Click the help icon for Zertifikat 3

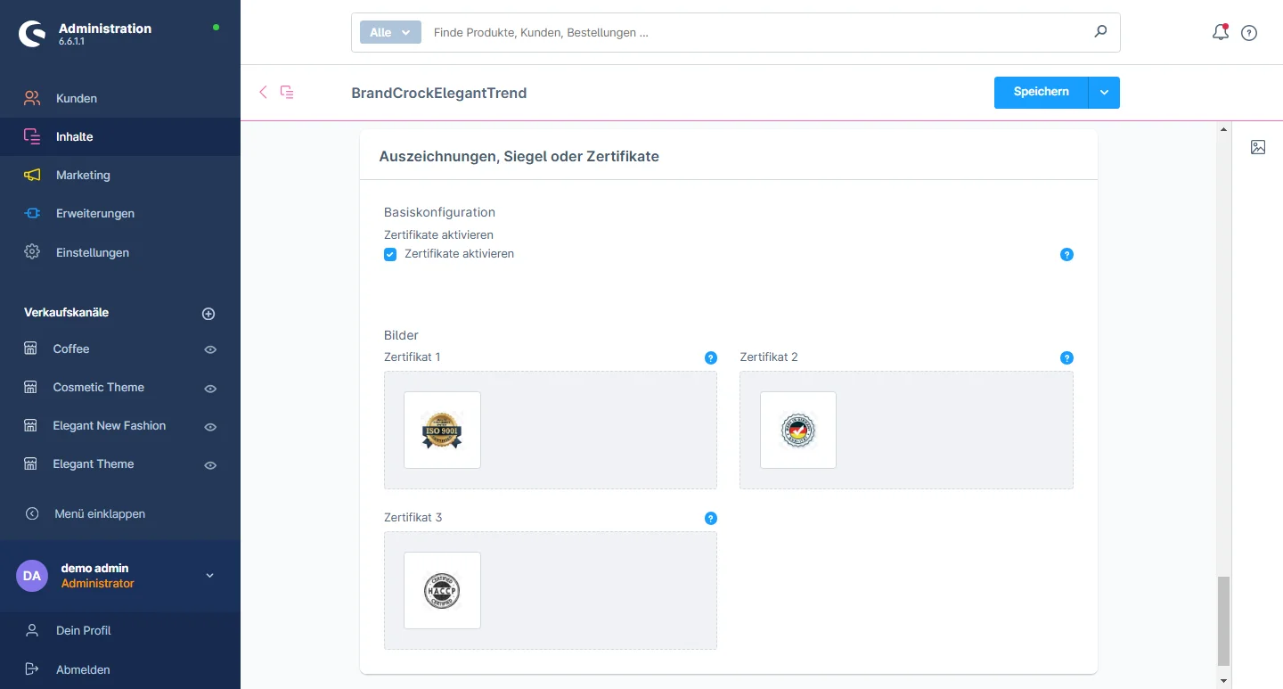click(711, 518)
